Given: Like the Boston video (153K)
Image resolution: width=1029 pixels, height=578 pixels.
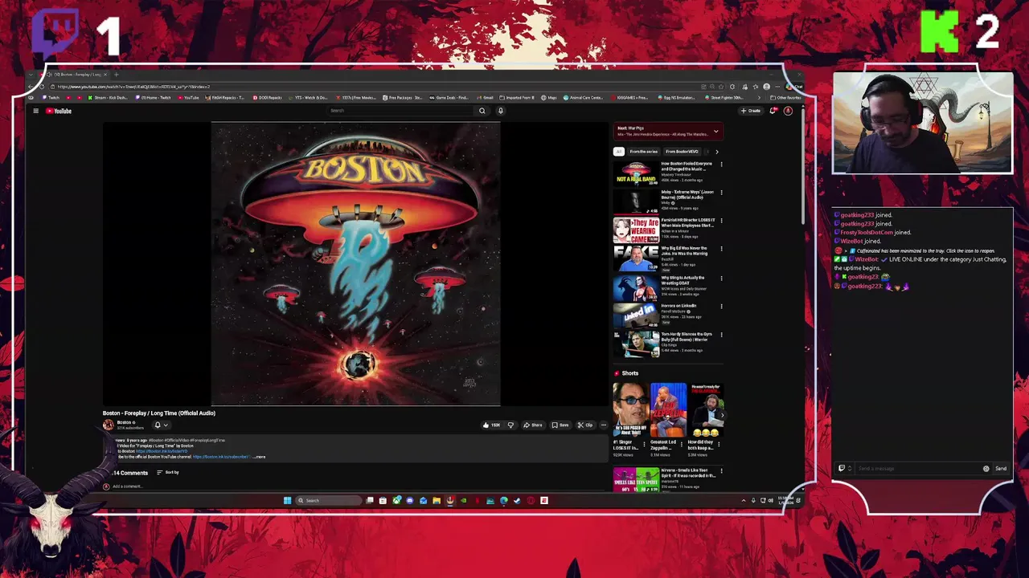Looking at the screenshot, I should (x=491, y=425).
